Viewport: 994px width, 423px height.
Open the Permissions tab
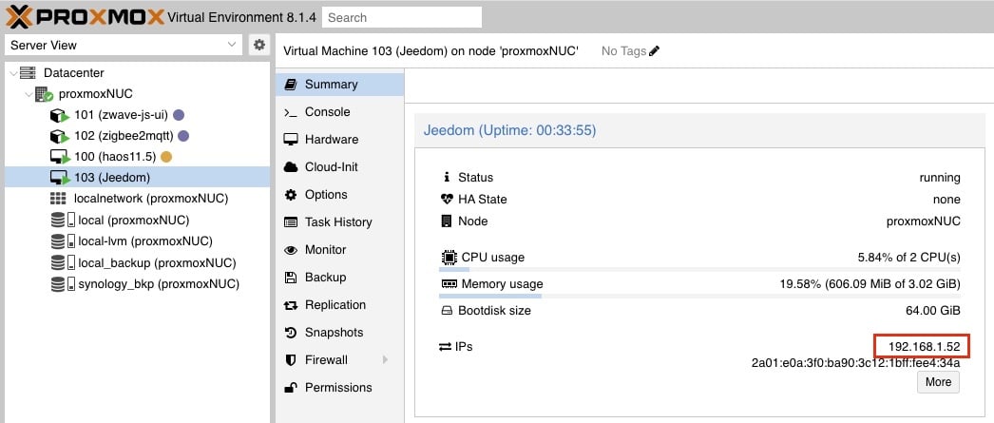point(340,388)
